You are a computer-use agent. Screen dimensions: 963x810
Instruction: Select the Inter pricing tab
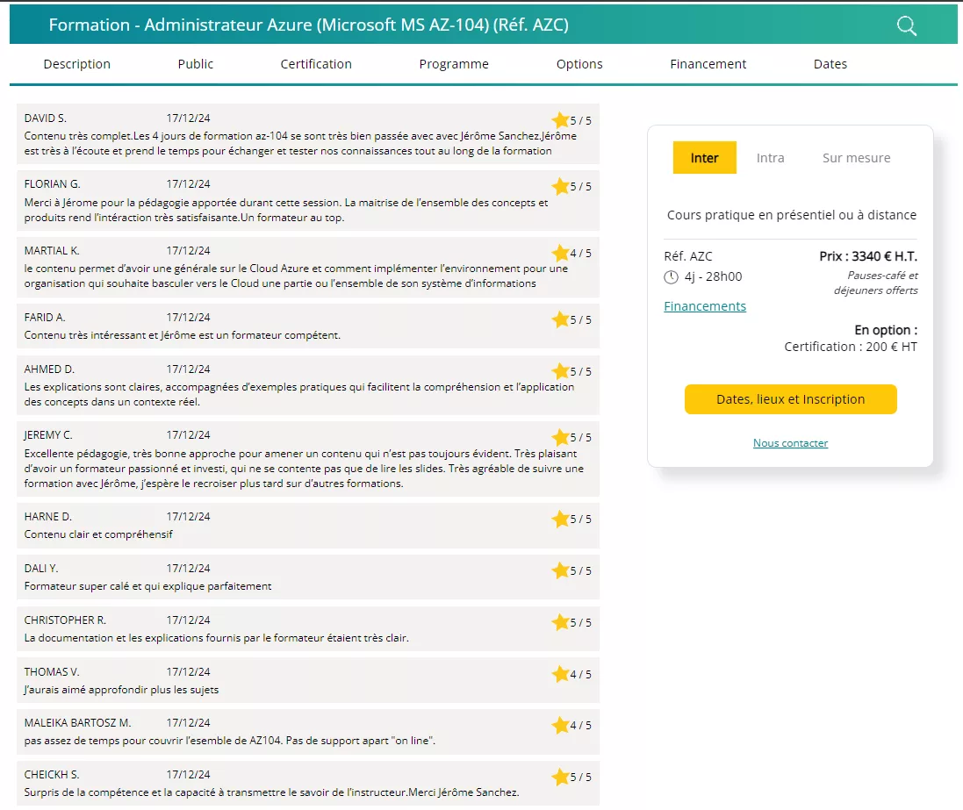click(704, 158)
